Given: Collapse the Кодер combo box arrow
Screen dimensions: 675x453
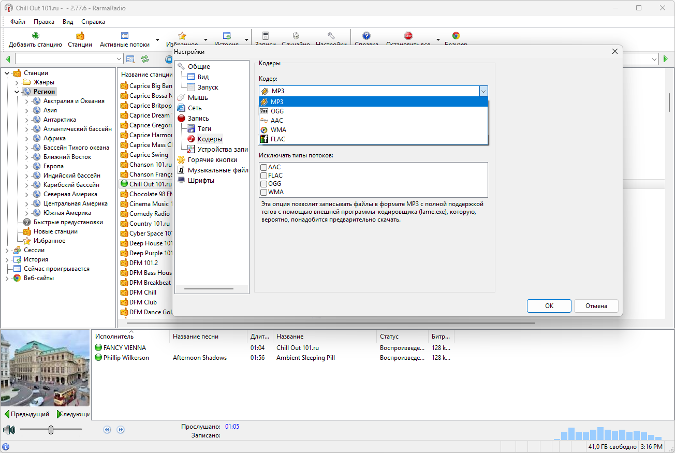Looking at the screenshot, I should point(483,91).
